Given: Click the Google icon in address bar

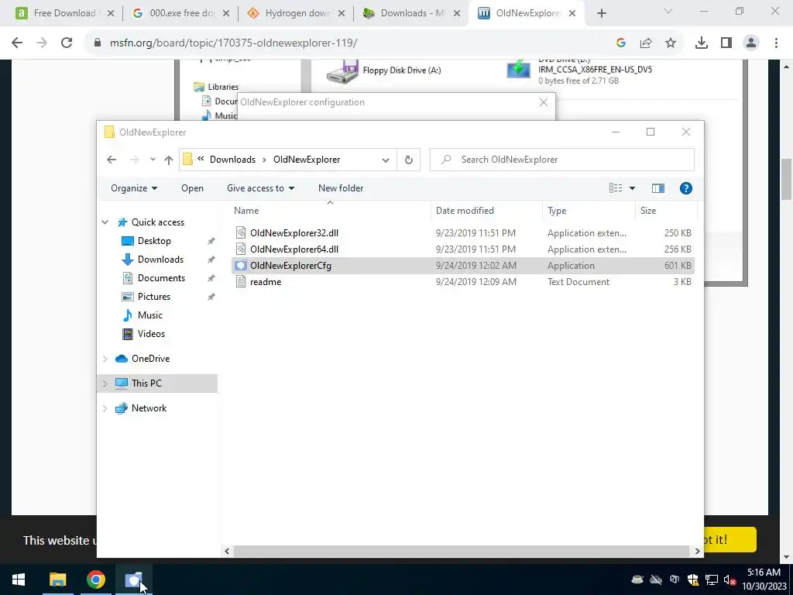Looking at the screenshot, I should [x=621, y=43].
